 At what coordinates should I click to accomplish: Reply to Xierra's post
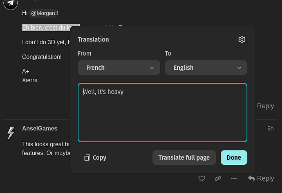[265, 106]
